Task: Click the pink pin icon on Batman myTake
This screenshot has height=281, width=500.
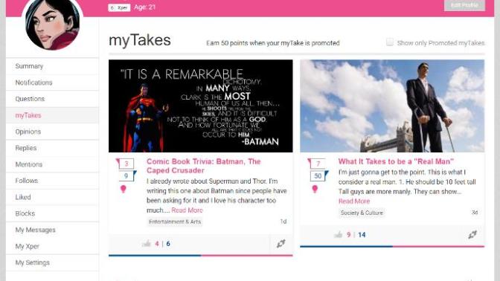Action: click(x=124, y=189)
